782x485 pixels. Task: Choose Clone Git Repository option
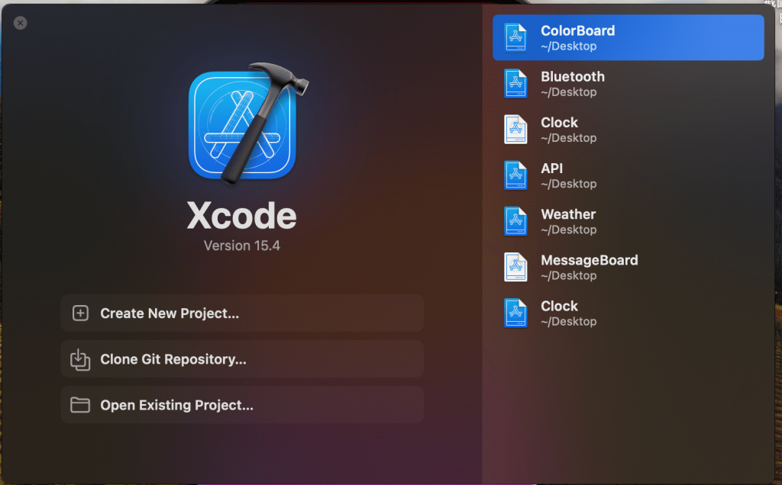(x=242, y=359)
